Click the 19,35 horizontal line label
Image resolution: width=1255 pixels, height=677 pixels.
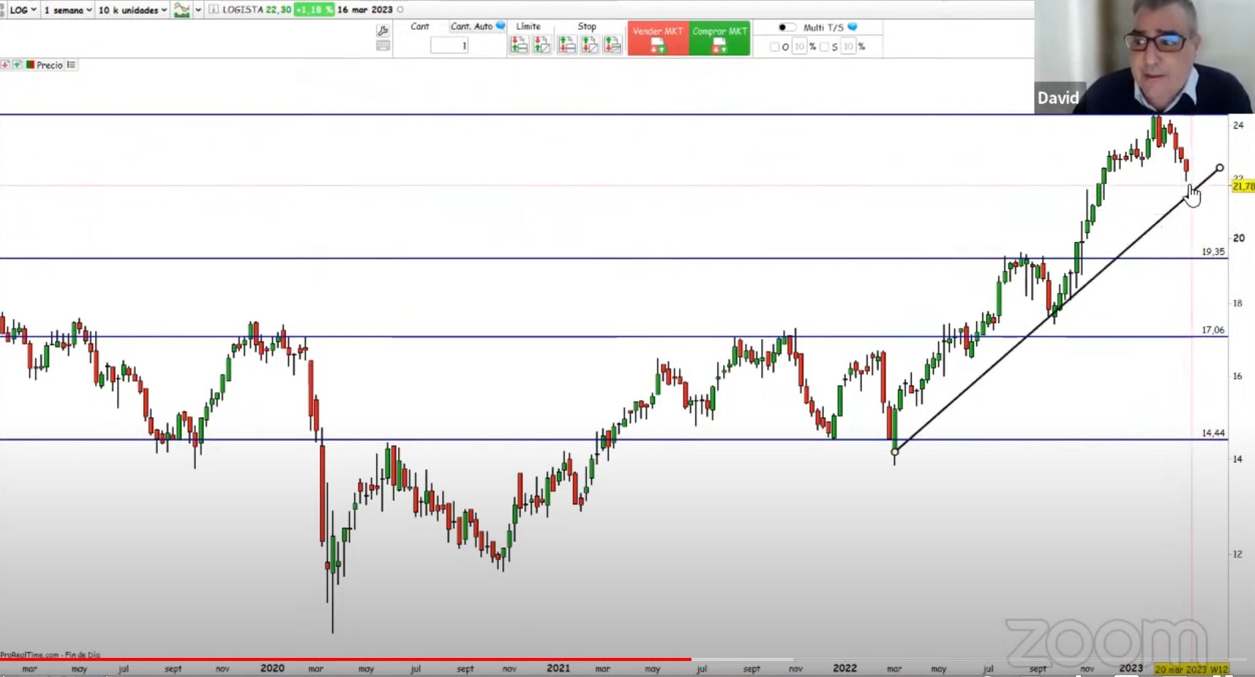pos(1213,252)
